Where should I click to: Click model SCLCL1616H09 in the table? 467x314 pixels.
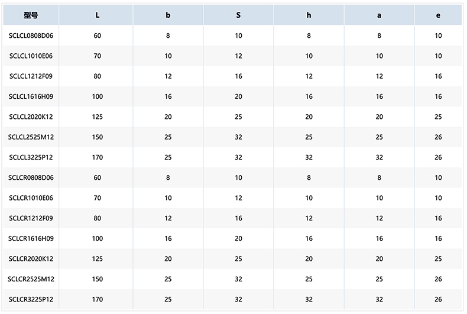(x=31, y=96)
